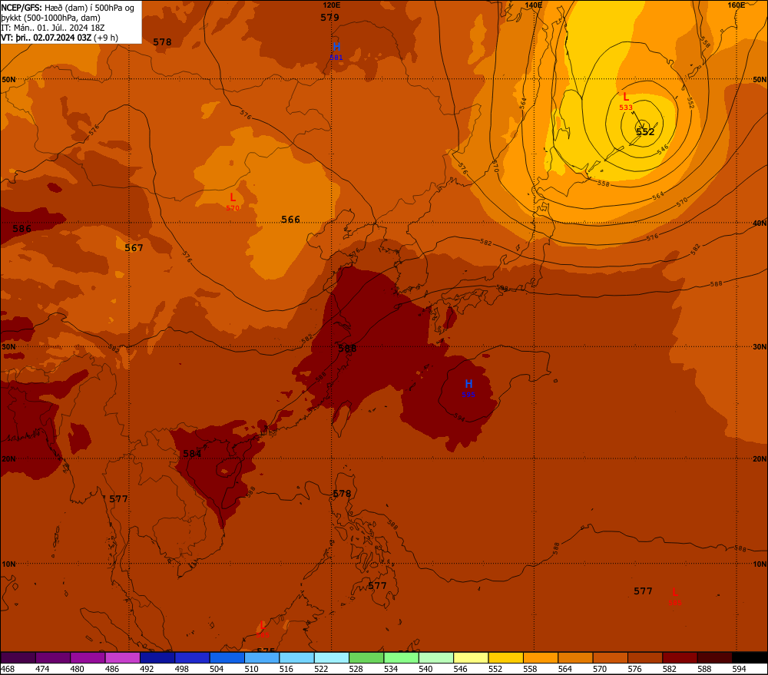The height and width of the screenshot is (675, 768).
Task: Click the NCEP/GFS title line
Action: [x=68, y=8]
